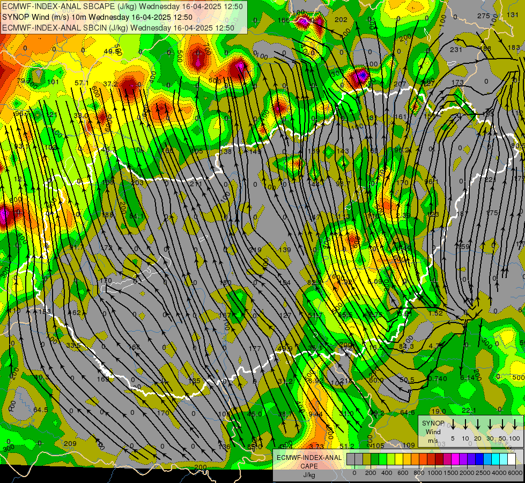
Task: Click the '1000' tick label on CAPE scale
Action: click(x=435, y=473)
